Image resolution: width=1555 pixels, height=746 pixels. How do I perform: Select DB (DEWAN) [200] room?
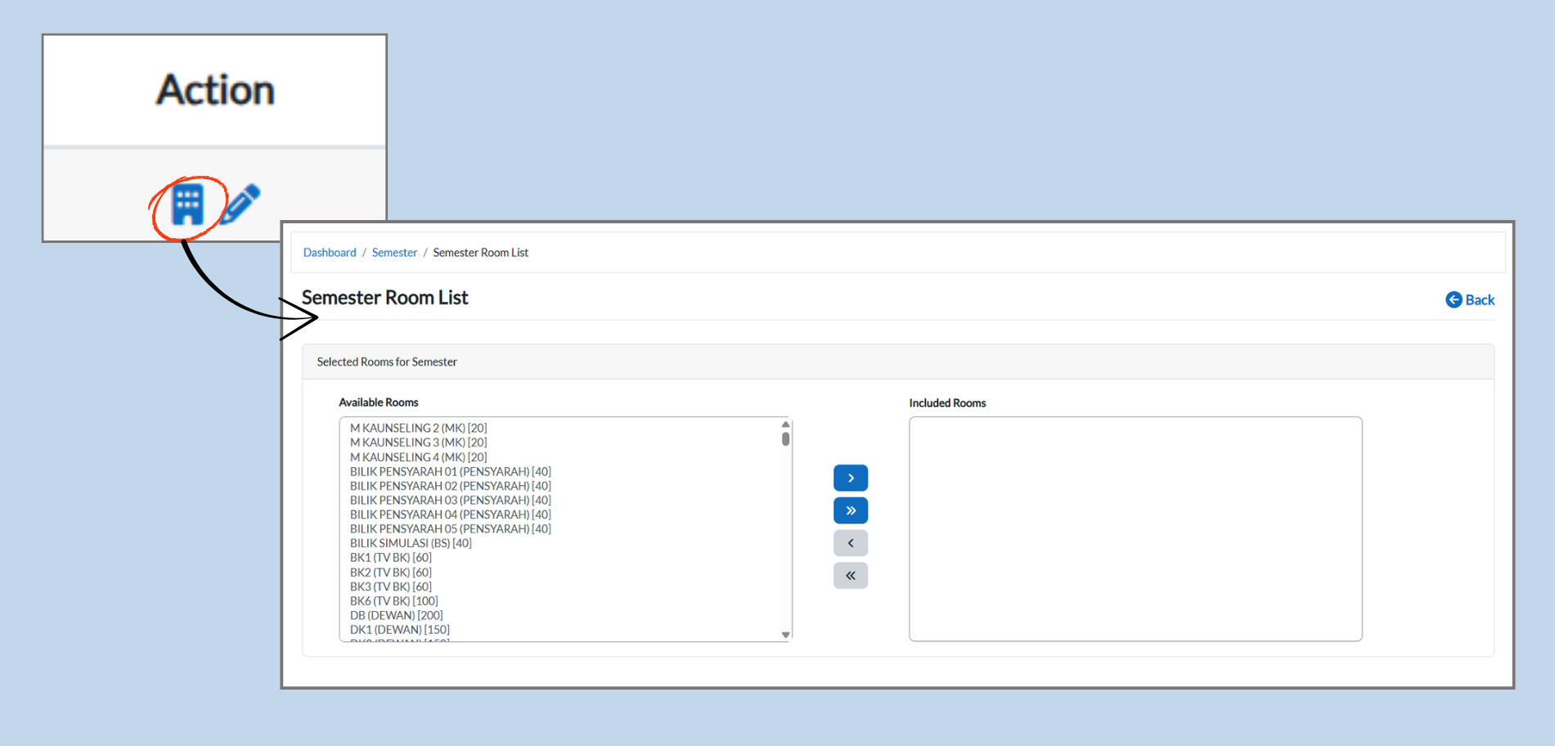click(x=396, y=615)
